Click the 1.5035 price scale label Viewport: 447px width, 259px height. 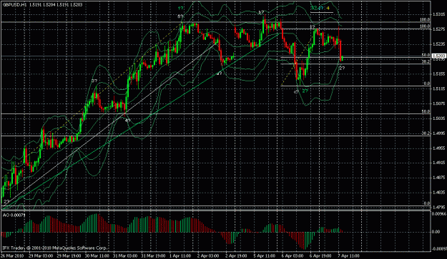(438, 118)
